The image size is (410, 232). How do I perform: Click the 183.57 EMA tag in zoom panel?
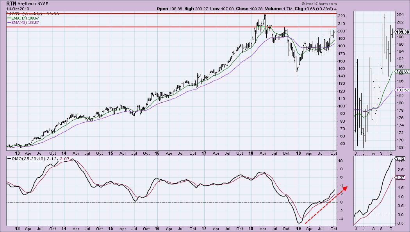pos(403,90)
